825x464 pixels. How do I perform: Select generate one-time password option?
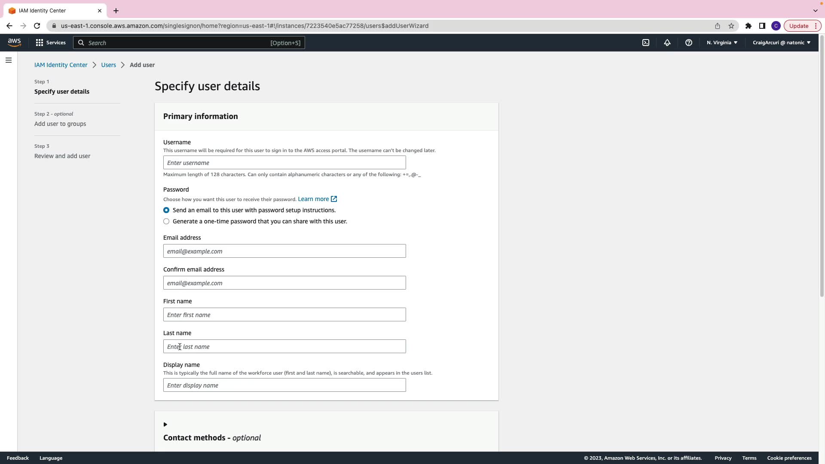[x=166, y=221]
